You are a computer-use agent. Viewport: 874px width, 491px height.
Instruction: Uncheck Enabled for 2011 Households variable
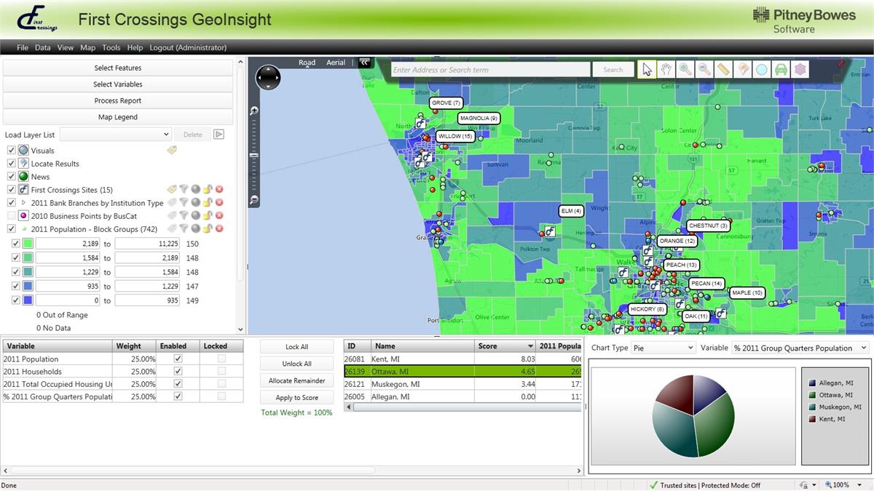pos(178,372)
